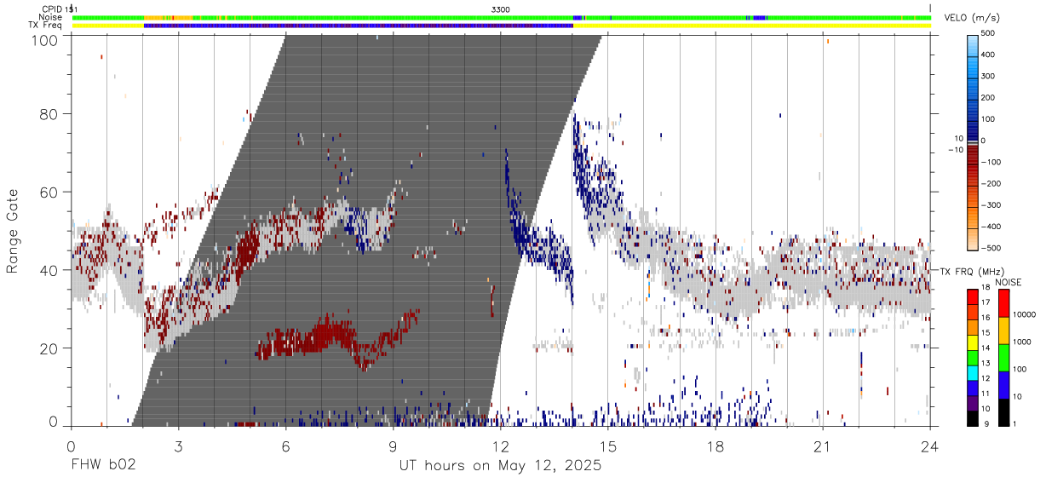This screenshot has width=1046, height=483.
Task: Click the Noise color strip above the plot
Action: point(501,17)
